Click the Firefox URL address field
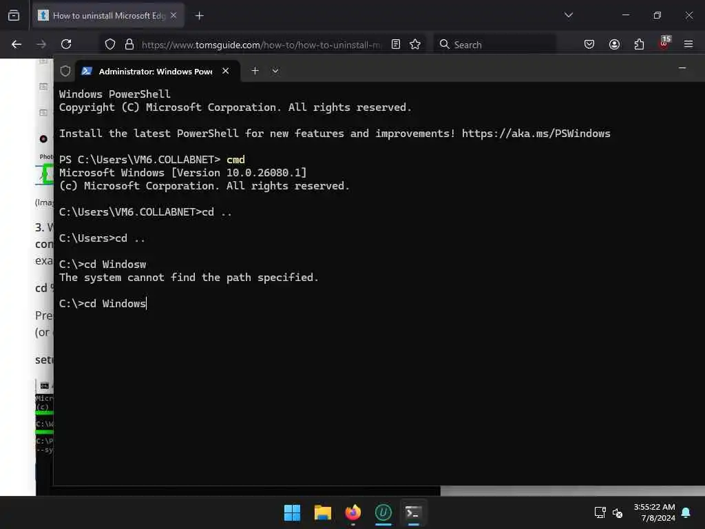 [261, 45]
